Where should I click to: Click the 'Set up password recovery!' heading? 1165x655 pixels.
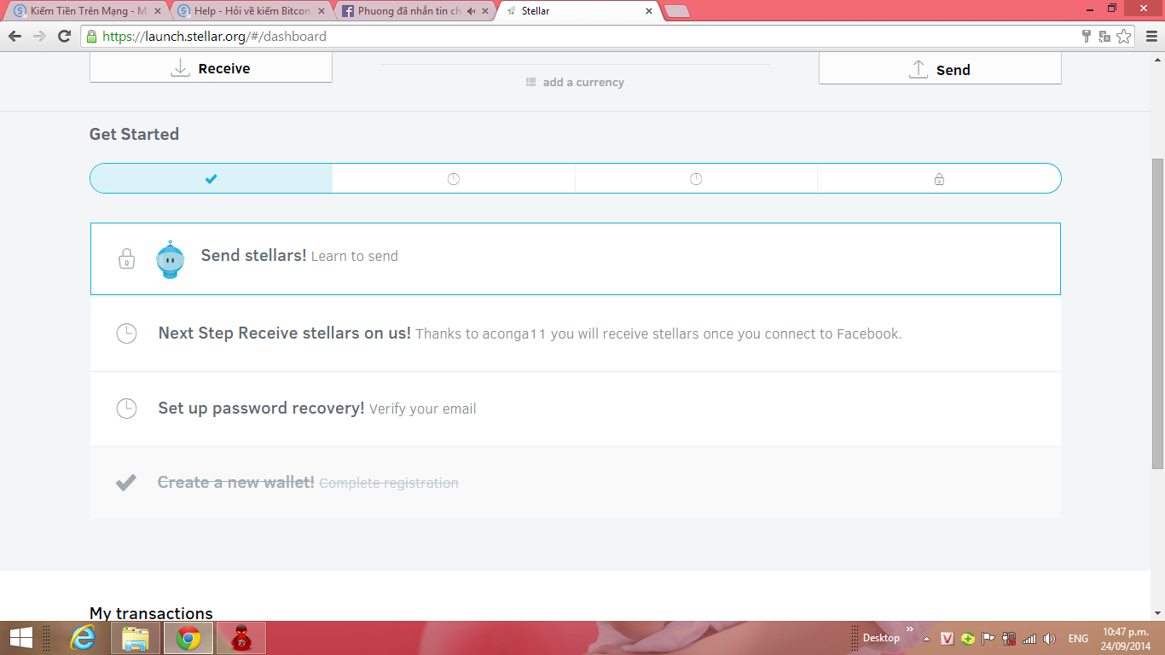[261, 408]
